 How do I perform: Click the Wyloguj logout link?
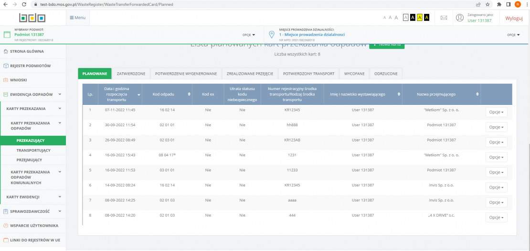[514, 18]
